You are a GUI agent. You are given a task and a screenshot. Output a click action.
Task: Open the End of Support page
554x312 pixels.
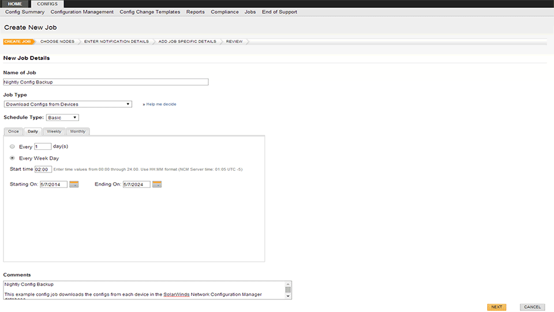[x=279, y=12]
